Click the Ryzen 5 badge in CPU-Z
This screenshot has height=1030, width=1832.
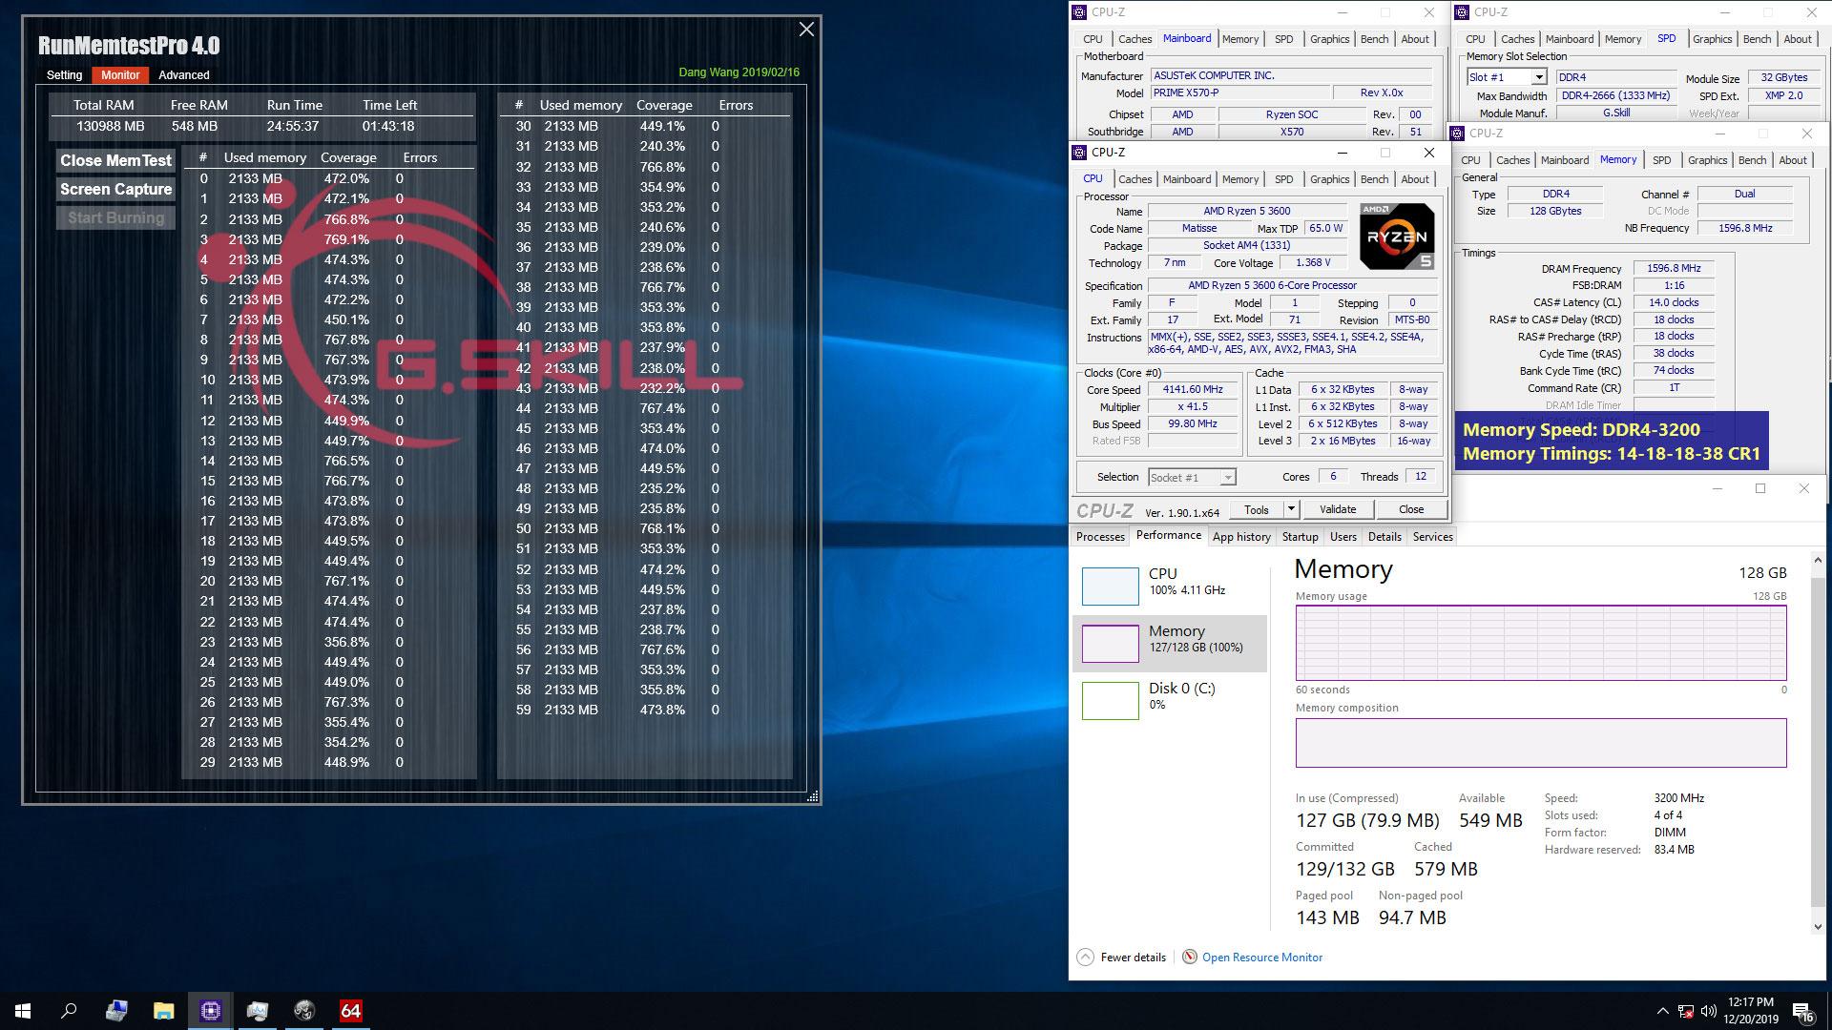pos(1396,236)
